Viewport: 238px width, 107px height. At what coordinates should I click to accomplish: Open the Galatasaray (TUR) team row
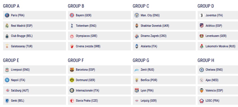coord(34,46)
